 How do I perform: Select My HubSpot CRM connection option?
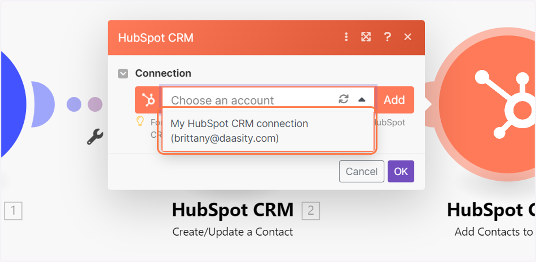pyautogui.click(x=267, y=131)
